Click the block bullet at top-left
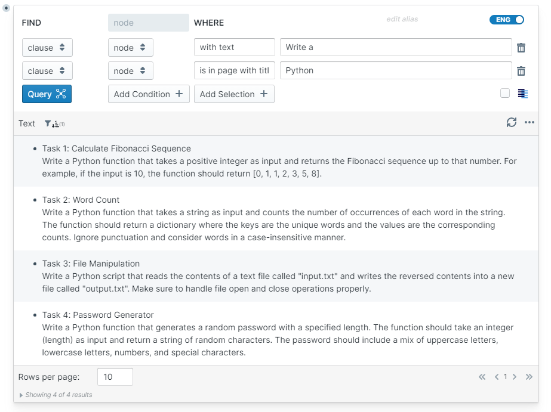Image resolution: width=551 pixels, height=412 pixels. [7, 7]
